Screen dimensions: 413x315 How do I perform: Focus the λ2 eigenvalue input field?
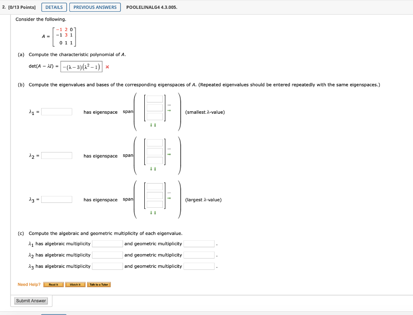pos(56,155)
